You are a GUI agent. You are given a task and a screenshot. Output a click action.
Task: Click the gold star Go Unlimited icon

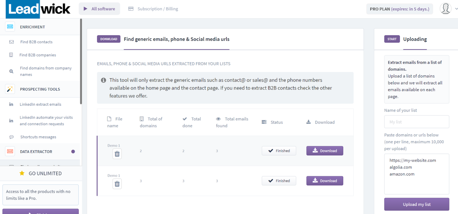[x=22, y=173]
